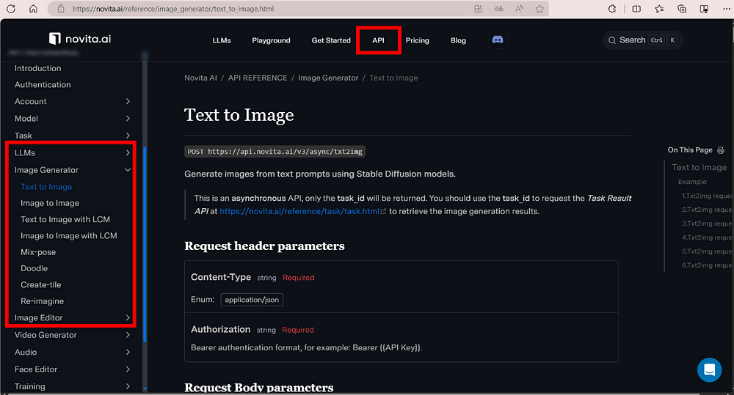Image resolution: width=734 pixels, height=395 pixels.
Task: Select Mix-pose in sidebar
Action: point(38,252)
